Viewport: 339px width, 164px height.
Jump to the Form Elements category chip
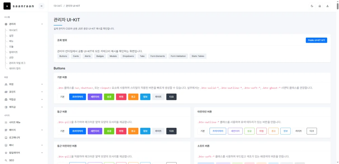click(x=158, y=56)
